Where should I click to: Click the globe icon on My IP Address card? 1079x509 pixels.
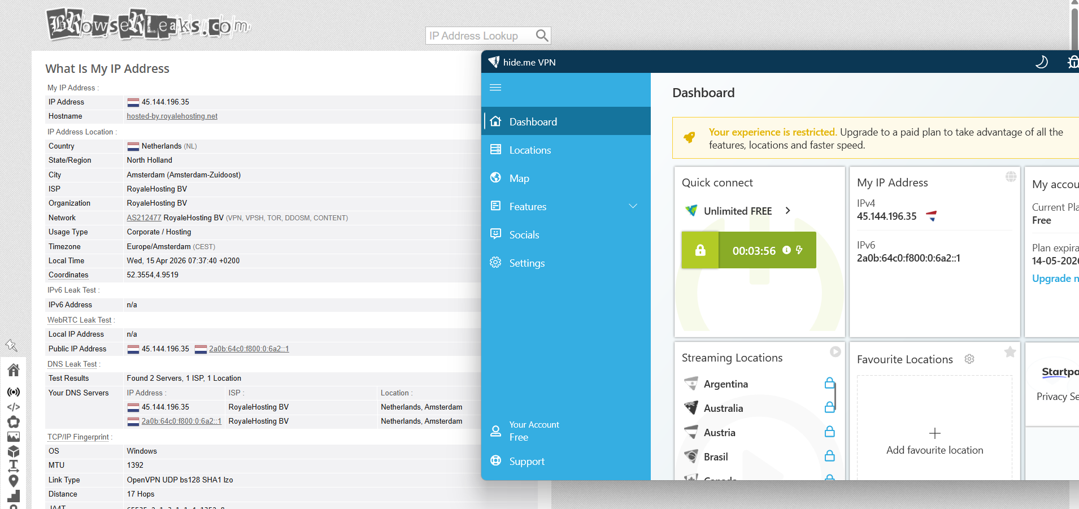pos(1011,177)
